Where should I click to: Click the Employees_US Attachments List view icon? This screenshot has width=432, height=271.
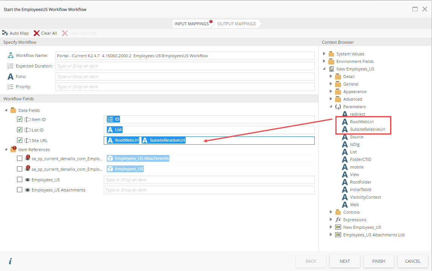tap(338, 235)
